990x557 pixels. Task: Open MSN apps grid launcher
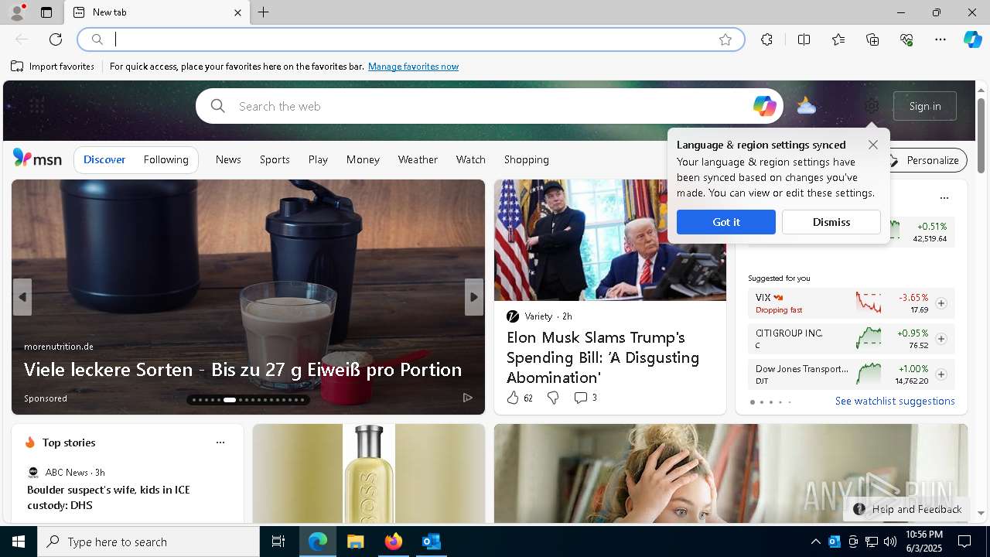(x=36, y=106)
